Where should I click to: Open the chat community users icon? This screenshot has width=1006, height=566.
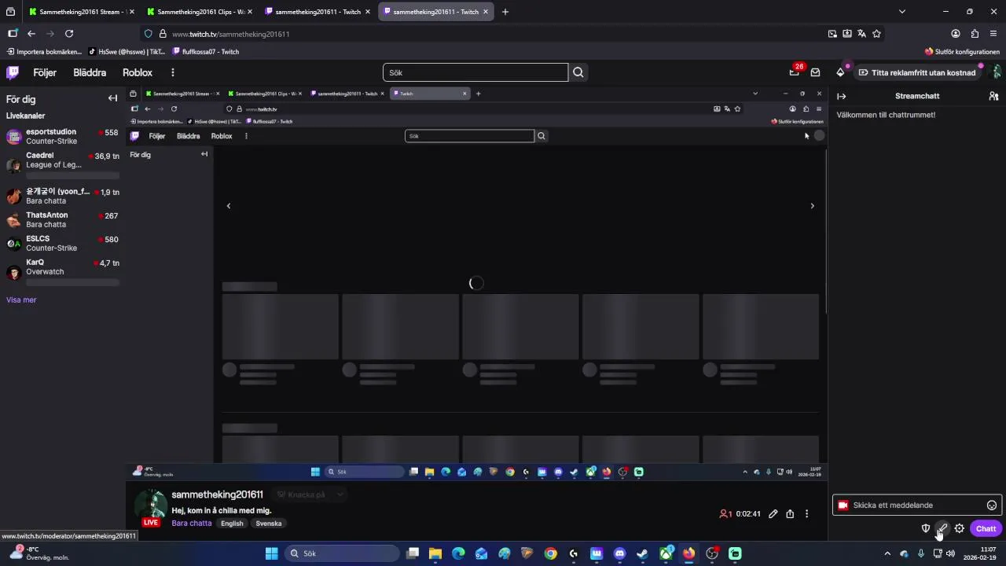click(x=993, y=96)
